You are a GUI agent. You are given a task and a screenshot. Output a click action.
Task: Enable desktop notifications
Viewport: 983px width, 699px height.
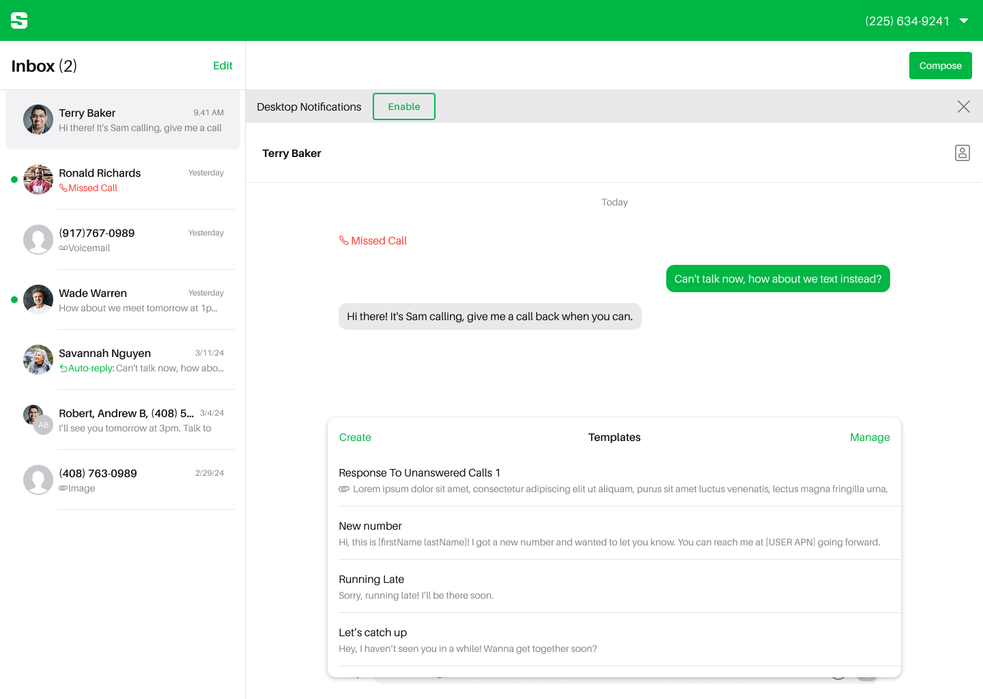point(404,106)
